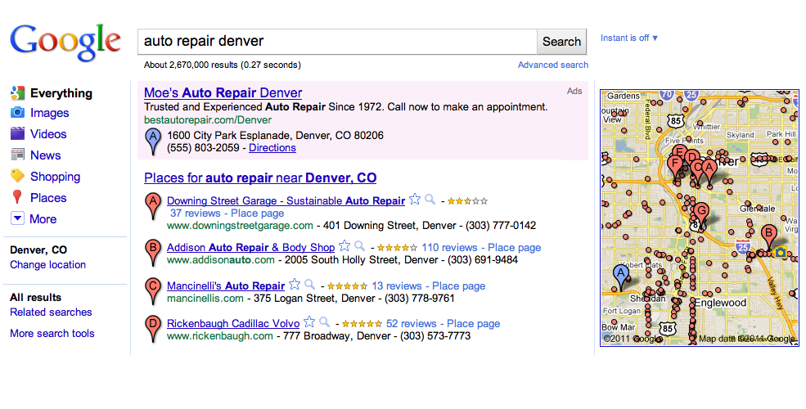The height and width of the screenshot is (409, 806).
Task: Expand More search tools
Action: click(52, 333)
